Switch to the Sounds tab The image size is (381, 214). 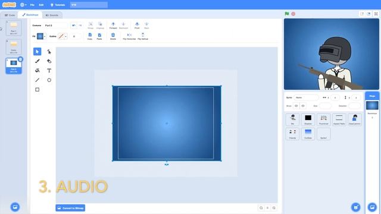52,15
